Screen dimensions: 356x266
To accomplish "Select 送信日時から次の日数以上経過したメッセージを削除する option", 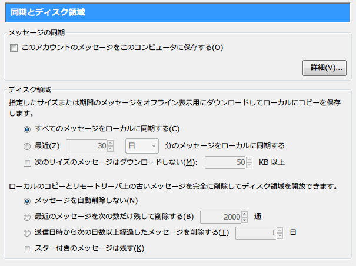I will pos(27,232).
